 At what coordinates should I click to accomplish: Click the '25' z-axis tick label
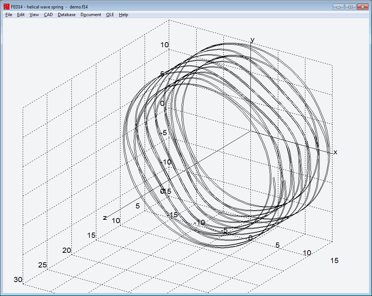pyautogui.click(x=42, y=265)
